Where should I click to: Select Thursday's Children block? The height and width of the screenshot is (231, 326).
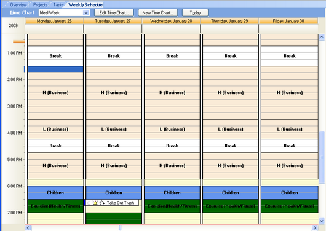point(231,192)
